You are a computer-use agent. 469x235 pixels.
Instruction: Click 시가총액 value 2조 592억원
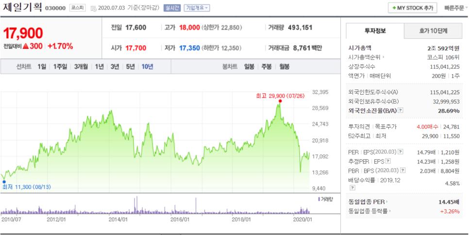tap(443, 48)
